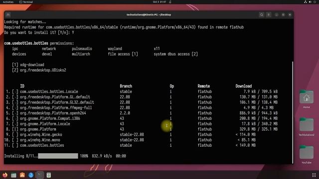The image size is (319, 179).
Task: Click 'org.freedesktop.Platform.openh264' text
Action: pos(53,113)
